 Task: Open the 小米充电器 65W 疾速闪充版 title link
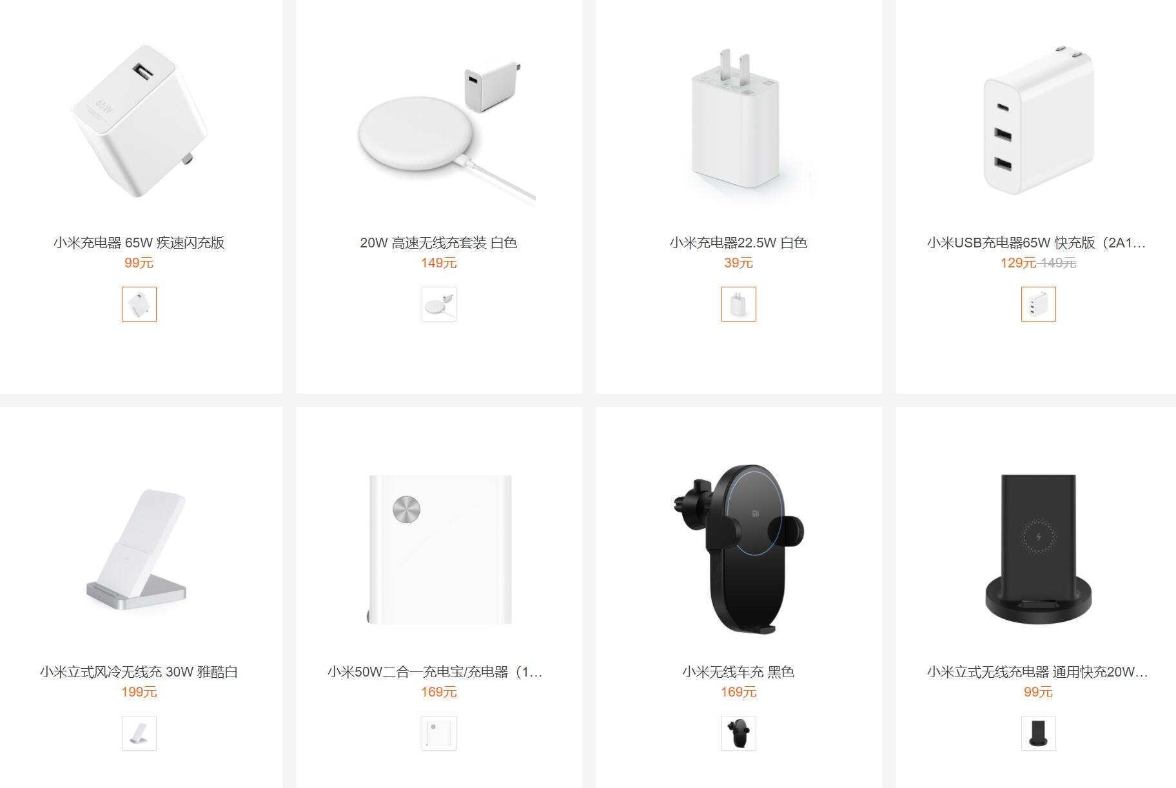point(139,243)
